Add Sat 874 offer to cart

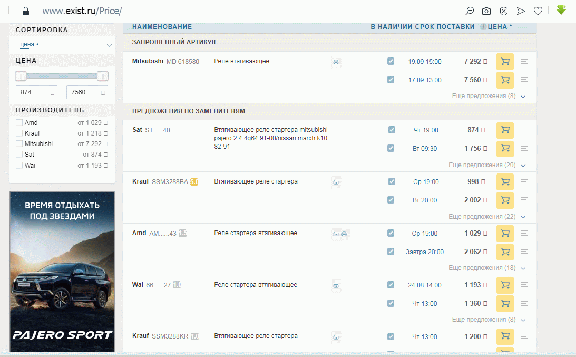pos(505,130)
